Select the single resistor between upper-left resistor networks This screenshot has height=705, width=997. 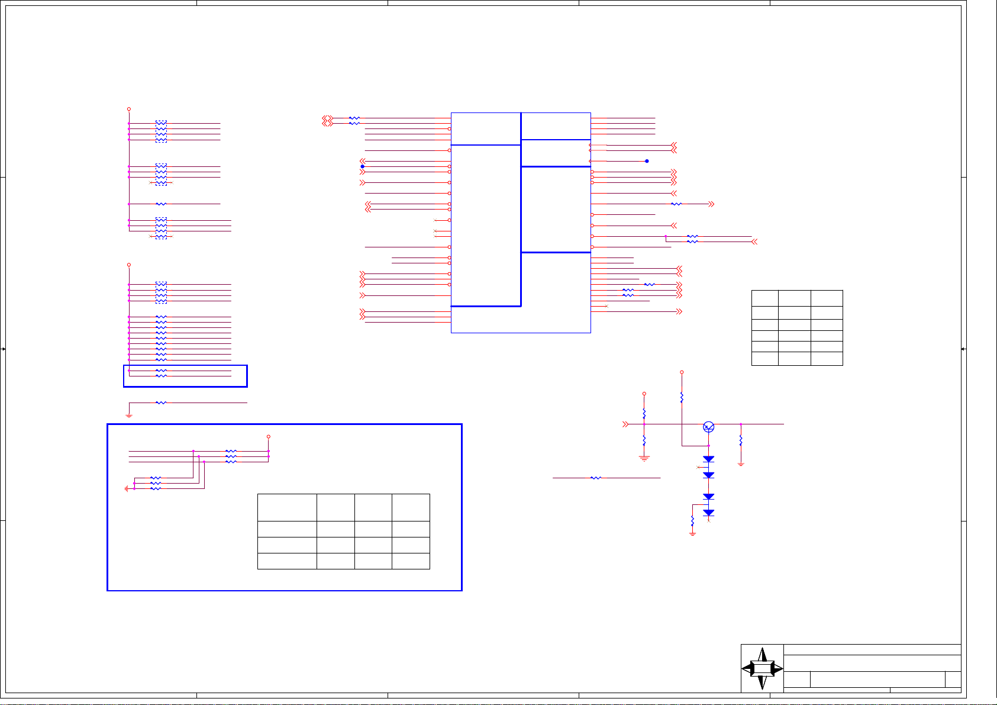click(x=161, y=204)
